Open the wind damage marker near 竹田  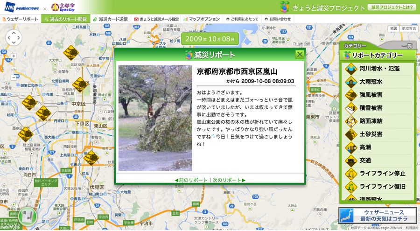pyautogui.click(x=91, y=158)
